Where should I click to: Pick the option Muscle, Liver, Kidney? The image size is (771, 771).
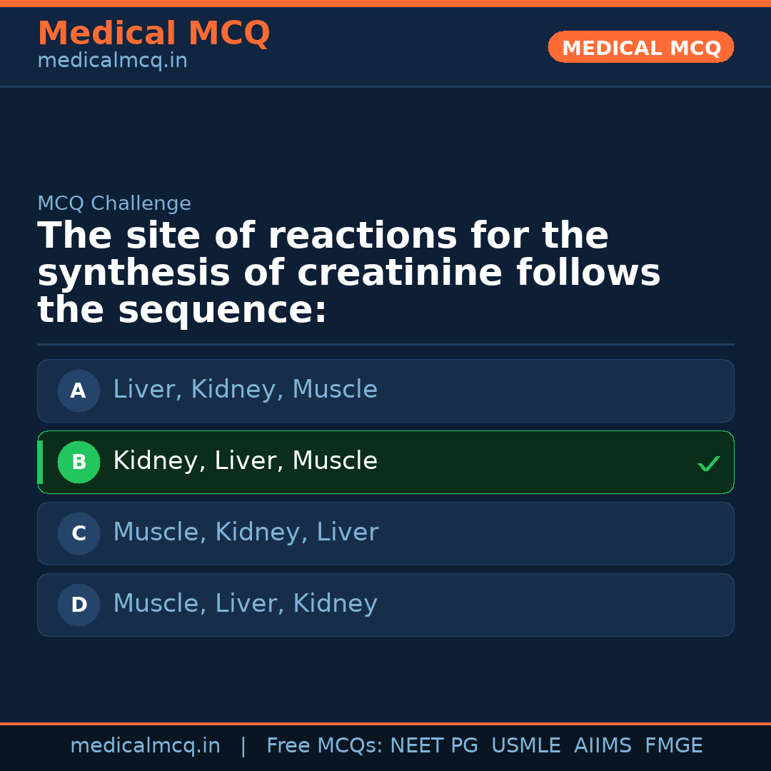(x=245, y=604)
